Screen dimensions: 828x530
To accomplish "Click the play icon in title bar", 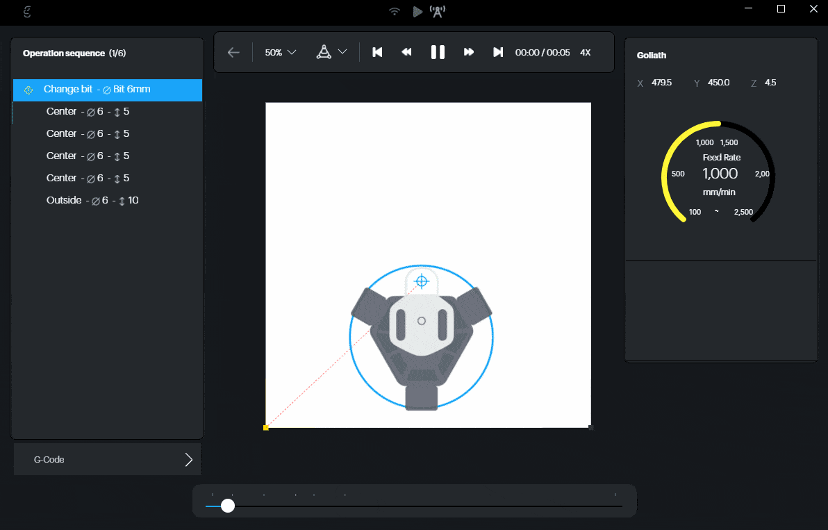I will pyautogui.click(x=417, y=11).
